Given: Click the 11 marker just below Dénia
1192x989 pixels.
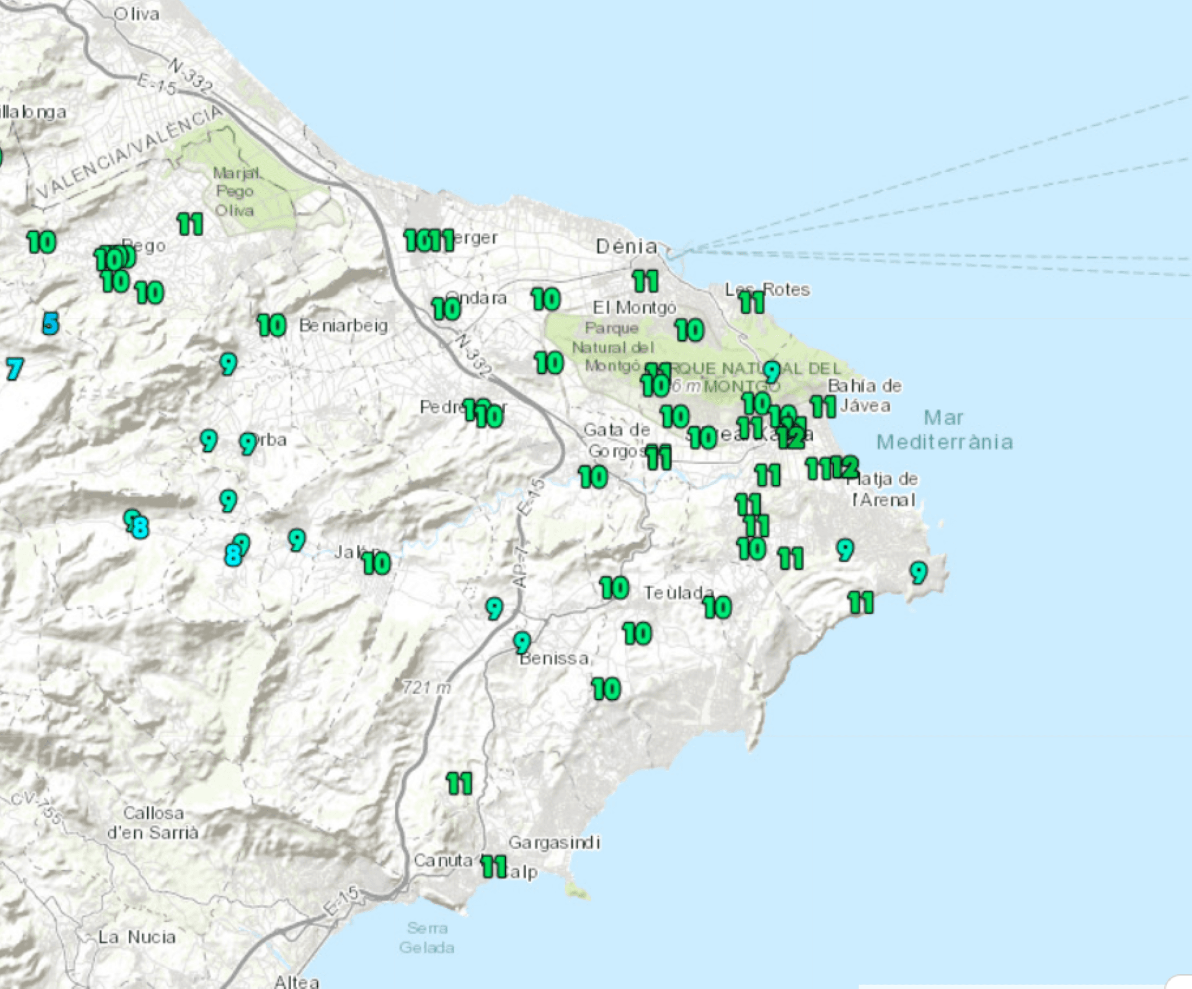Looking at the screenshot, I should coord(645,282).
